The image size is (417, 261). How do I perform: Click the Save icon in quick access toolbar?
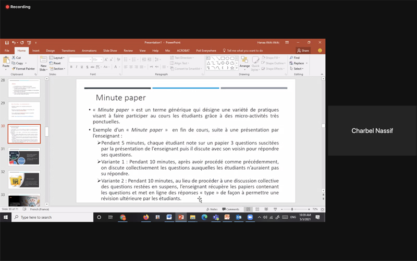(x=7, y=42)
